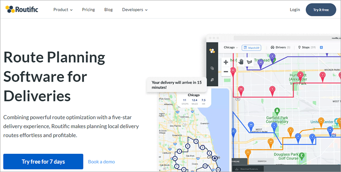Viewport: 341px width, 172px height.
Task: Zoom in with the map plus button
Action: pyautogui.click(x=226, y=62)
